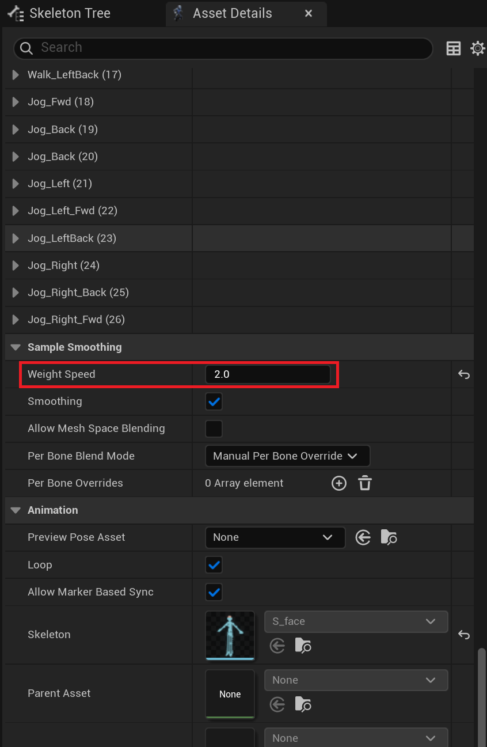The height and width of the screenshot is (747, 487).
Task: Add element to Per Bone Overrides
Action: 339,483
